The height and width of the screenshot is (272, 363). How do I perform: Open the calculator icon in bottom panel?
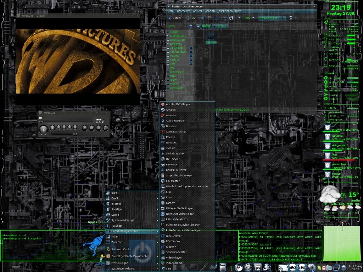pos(223,267)
